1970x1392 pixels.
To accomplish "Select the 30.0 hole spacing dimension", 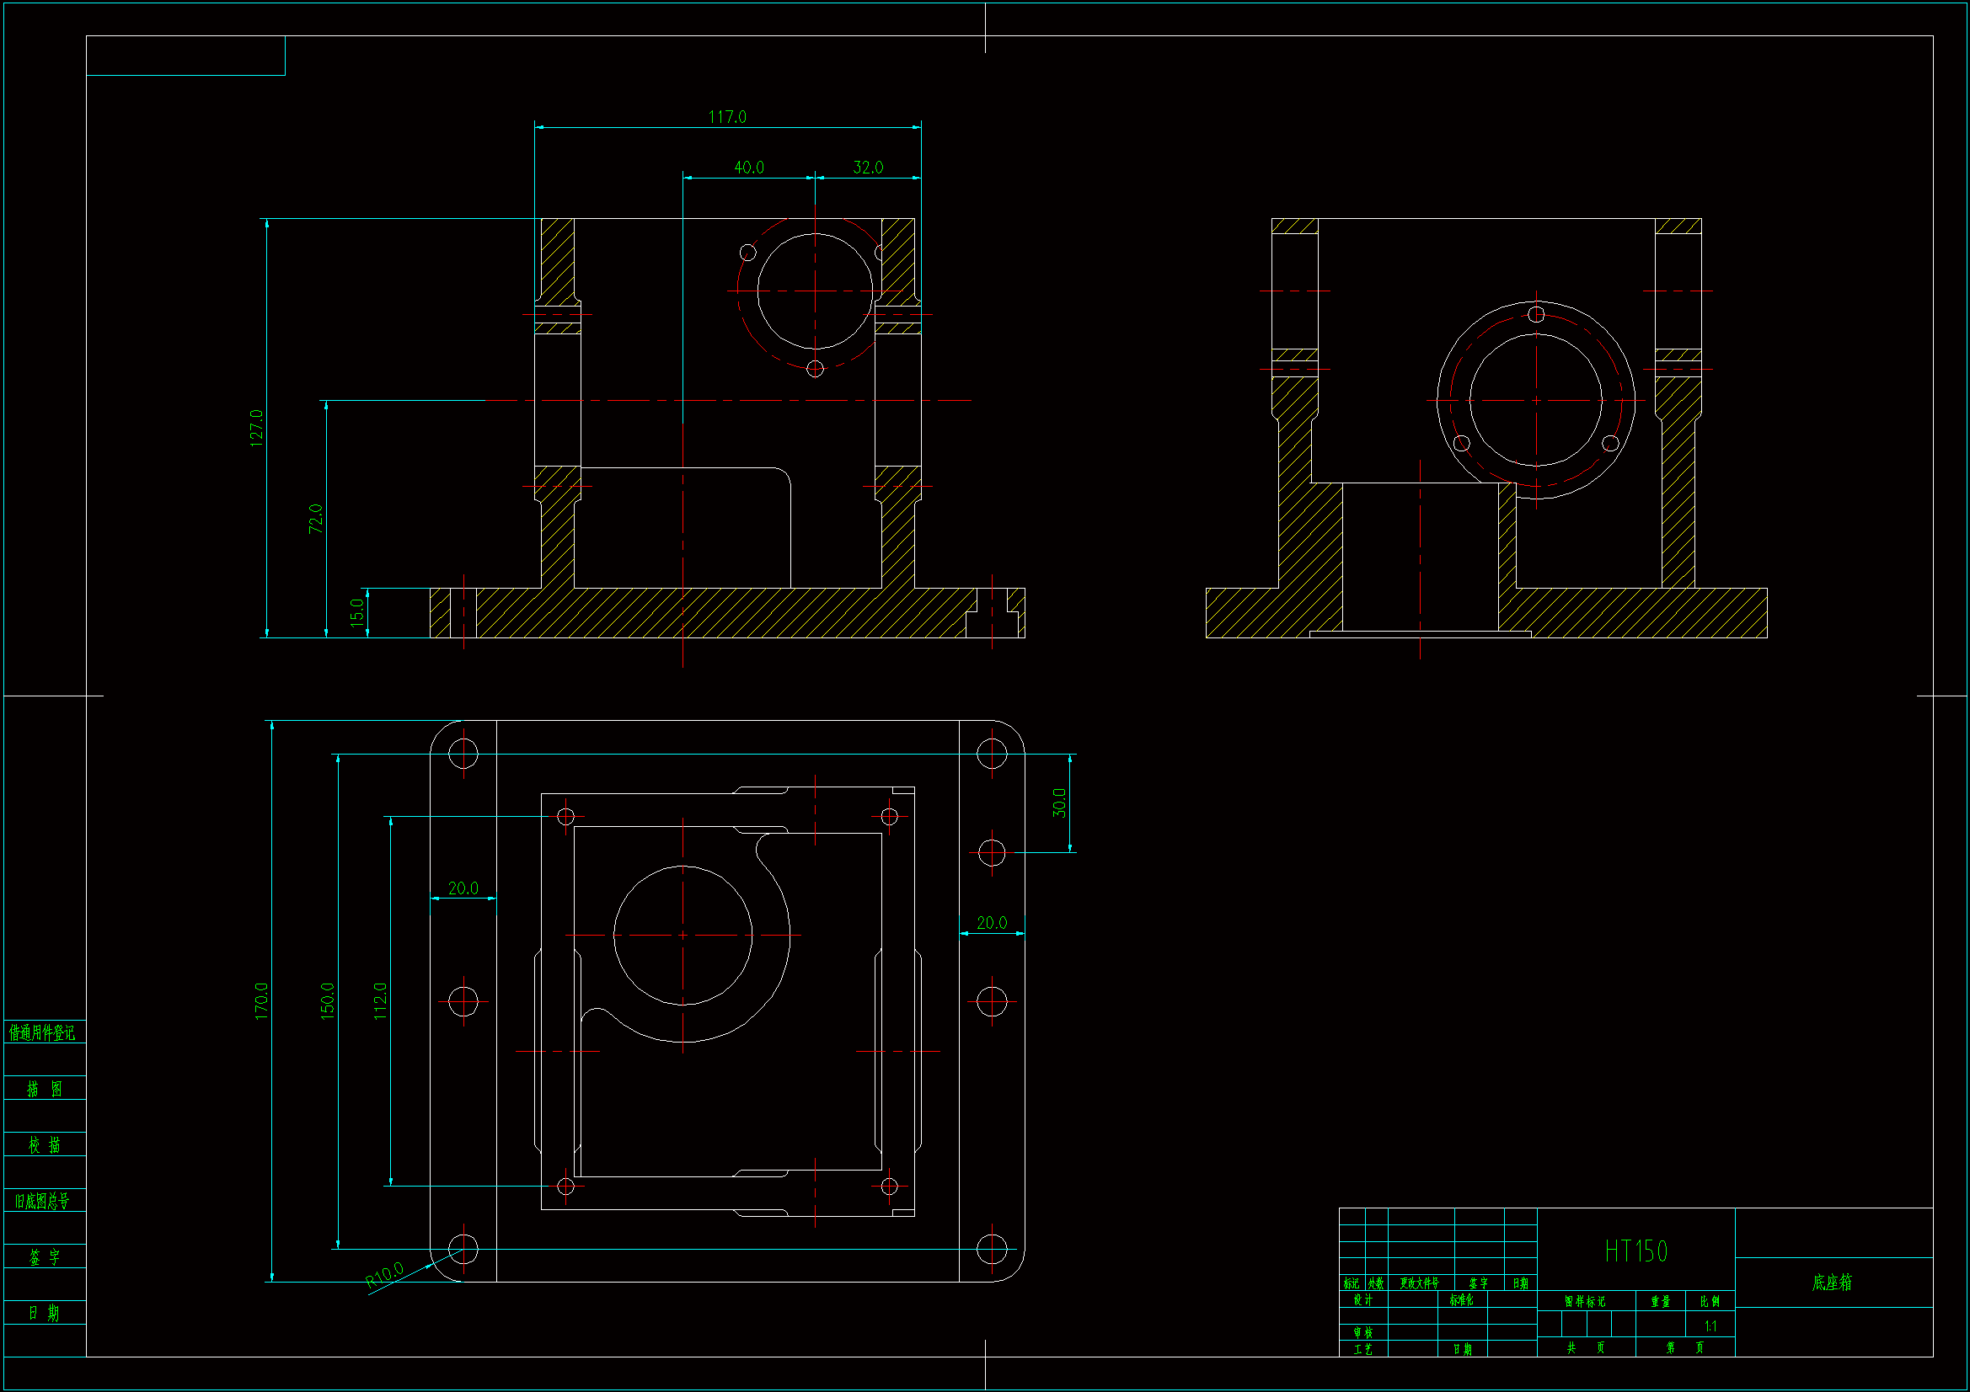I will pyautogui.click(x=1059, y=803).
